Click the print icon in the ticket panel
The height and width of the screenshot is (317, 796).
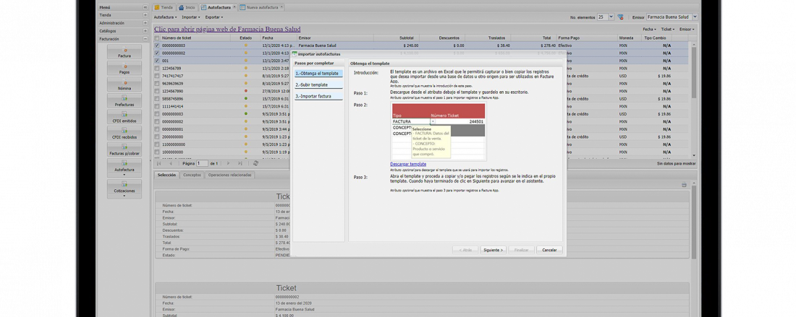pos(684,185)
